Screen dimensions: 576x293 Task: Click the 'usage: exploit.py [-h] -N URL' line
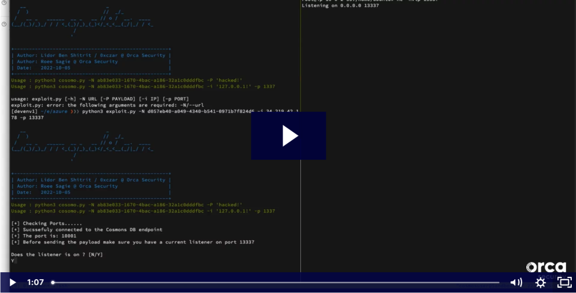click(x=100, y=99)
